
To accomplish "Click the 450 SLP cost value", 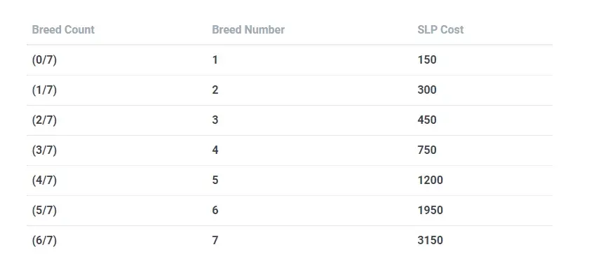I will [x=427, y=120].
